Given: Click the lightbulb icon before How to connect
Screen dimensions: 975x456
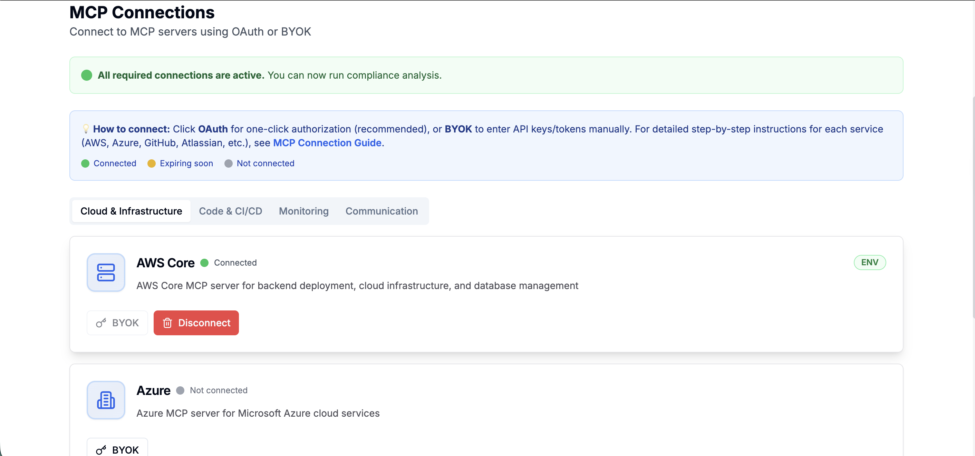Looking at the screenshot, I should tap(86, 129).
